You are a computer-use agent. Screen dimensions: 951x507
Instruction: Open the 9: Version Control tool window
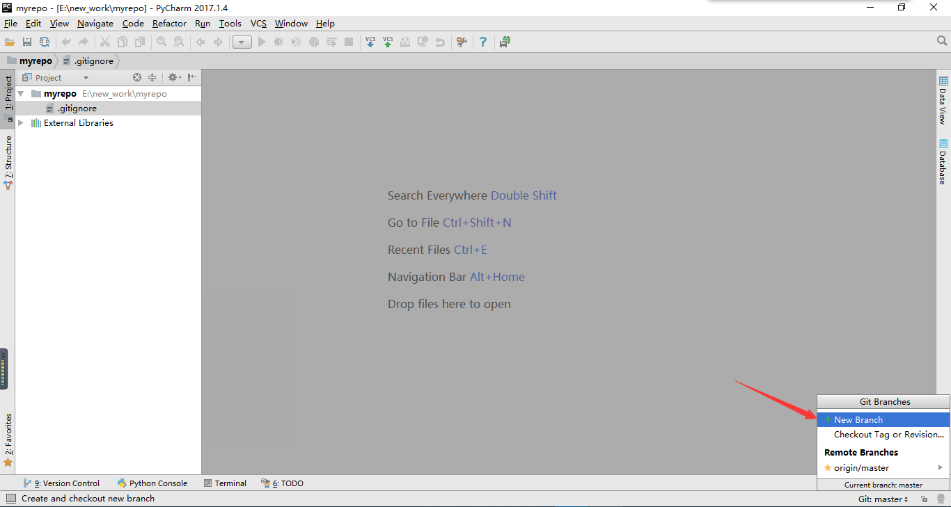pos(61,483)
